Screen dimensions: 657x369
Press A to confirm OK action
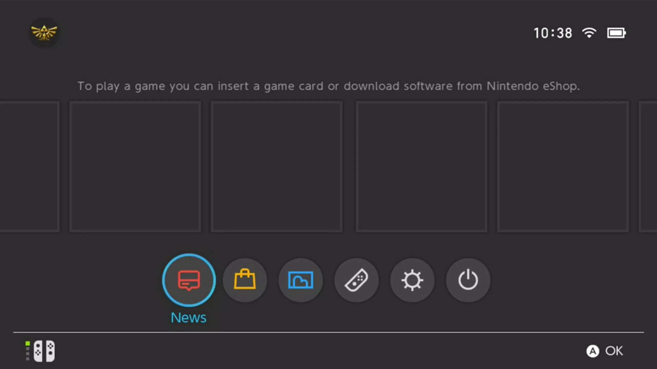(604, 351)
